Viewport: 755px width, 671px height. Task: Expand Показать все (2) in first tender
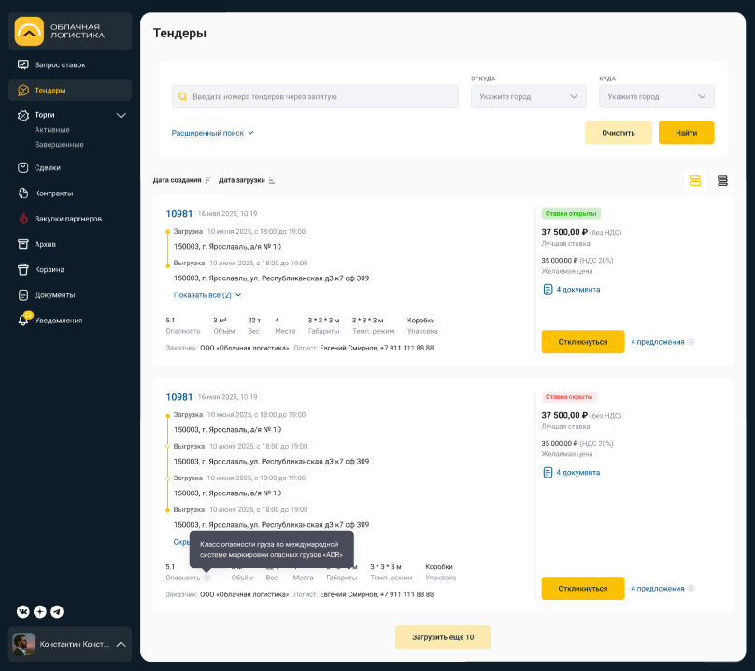point(207,294)
